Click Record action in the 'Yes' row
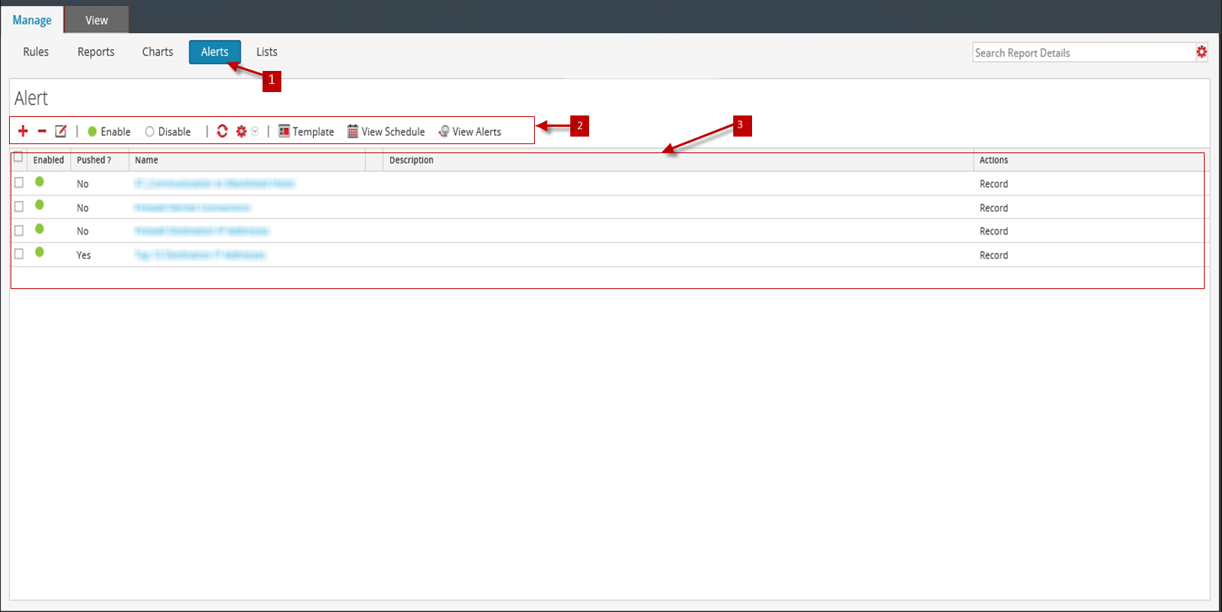The width and height of the screenshot is (1222, 612). (993, 256)
